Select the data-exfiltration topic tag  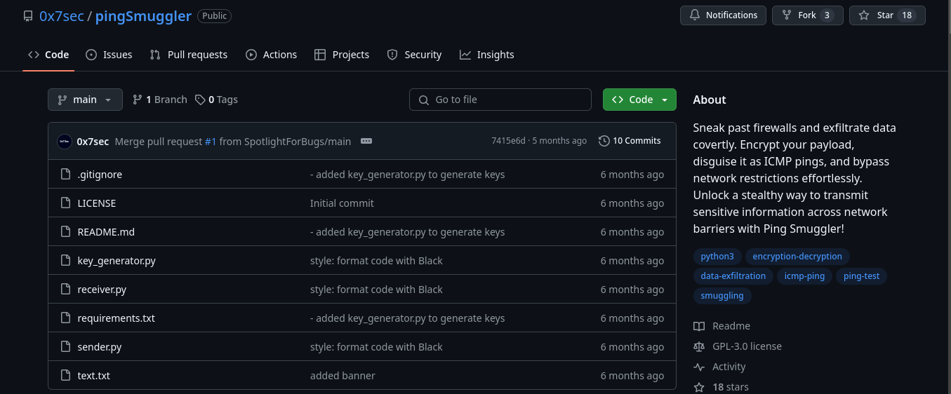coord(733,276)
